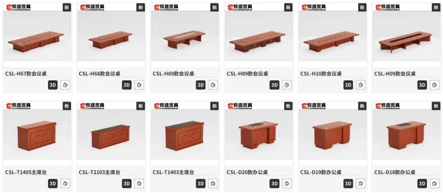This screenshot has width=443, height=193.
Task: Open 3D view for CSL-D19款办公桌
Action: coord(348,184)
